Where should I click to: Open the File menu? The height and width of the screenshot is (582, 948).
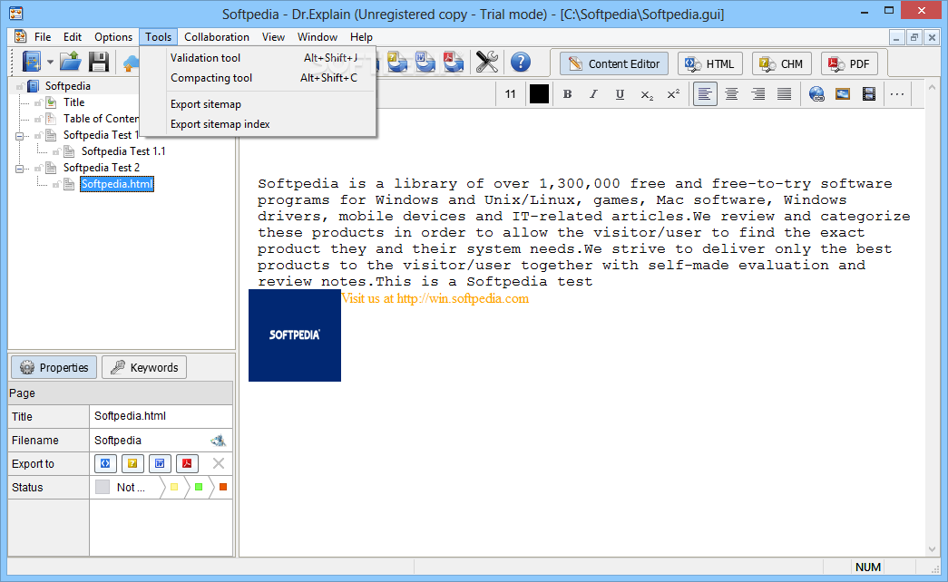(x=43, y=37)
